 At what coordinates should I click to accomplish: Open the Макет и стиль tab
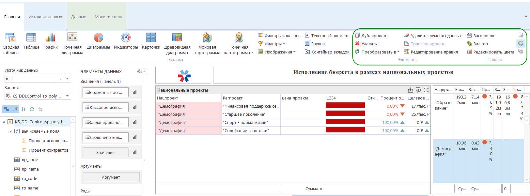click(108, 17)
